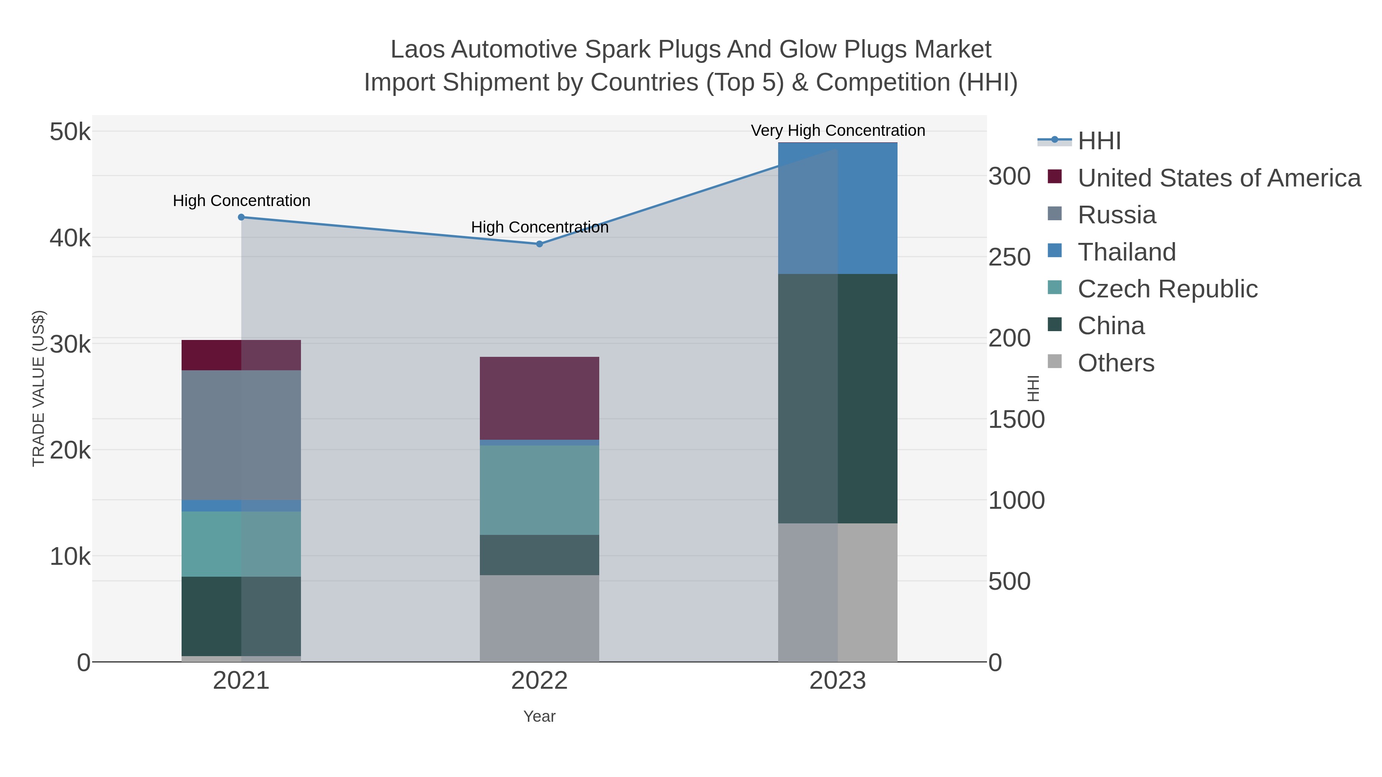Click the 2022 United States bar segment
Image resolution: width=1382 pixels, height=777 pixels.
pyautogui.click(x=539, y=398)
